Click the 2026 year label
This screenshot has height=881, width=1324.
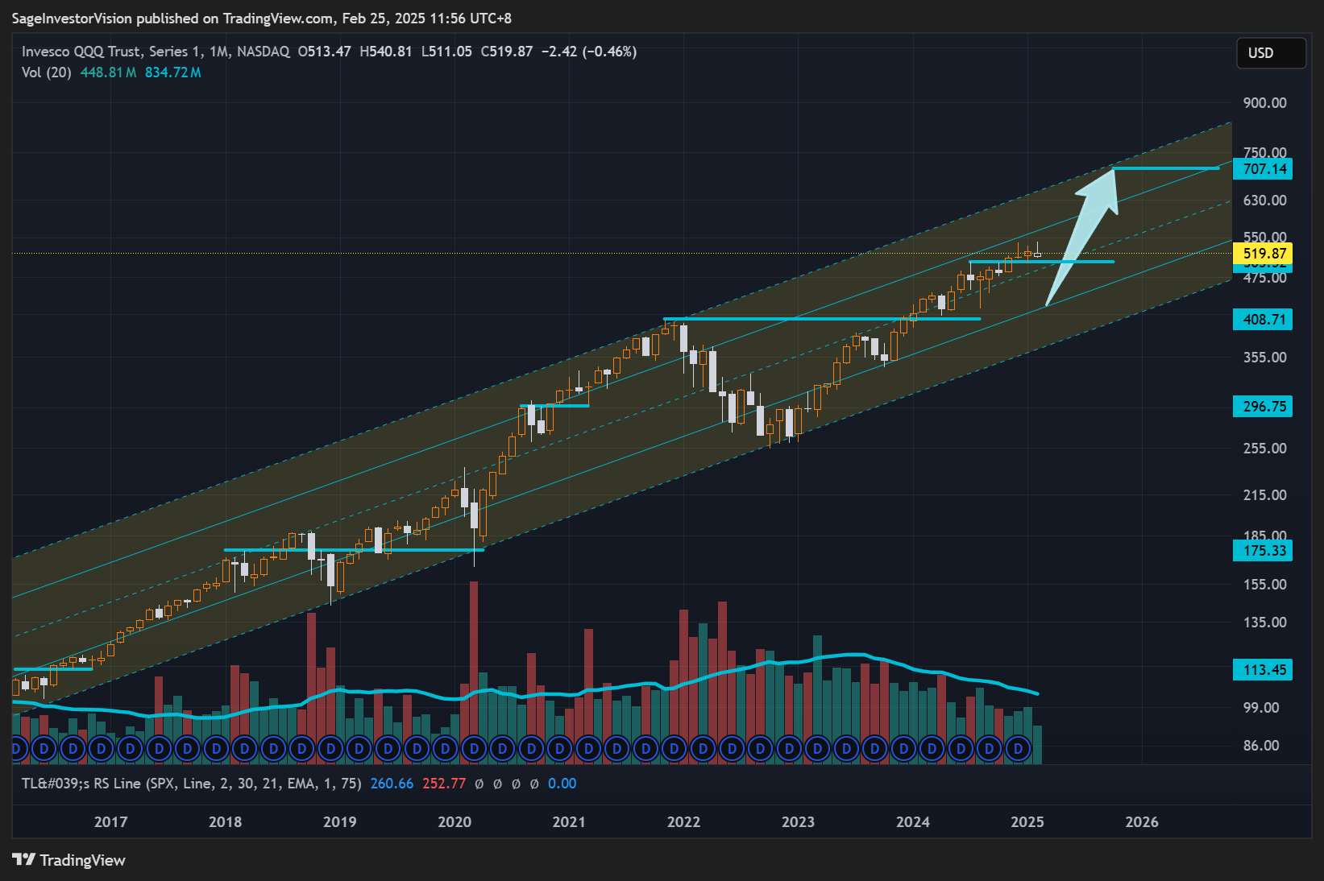click(1141, 822)
